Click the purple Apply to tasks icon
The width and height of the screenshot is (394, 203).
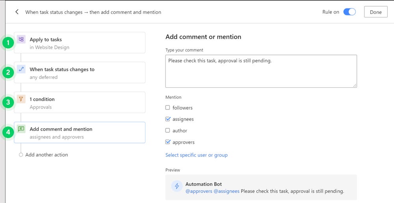21,39
